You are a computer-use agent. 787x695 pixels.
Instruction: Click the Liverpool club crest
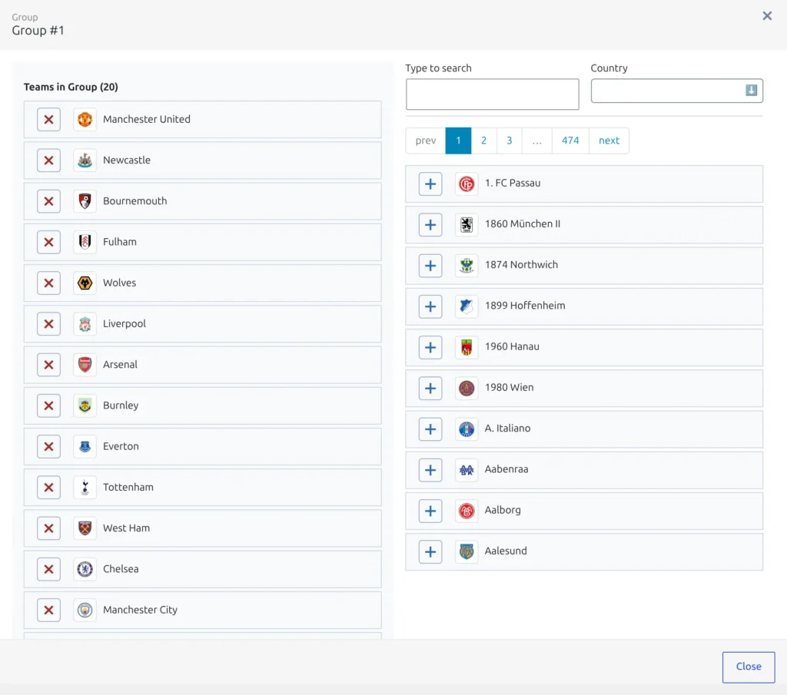[x=85, y=324]
